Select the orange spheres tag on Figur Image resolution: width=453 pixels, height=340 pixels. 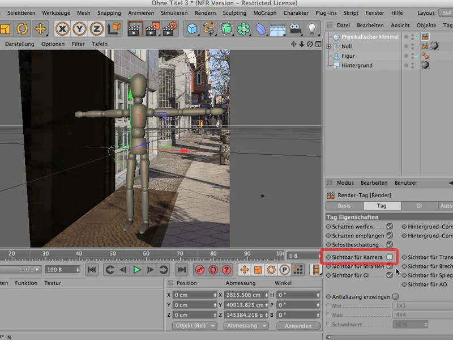pyautogui.click(x=425, y=56)
